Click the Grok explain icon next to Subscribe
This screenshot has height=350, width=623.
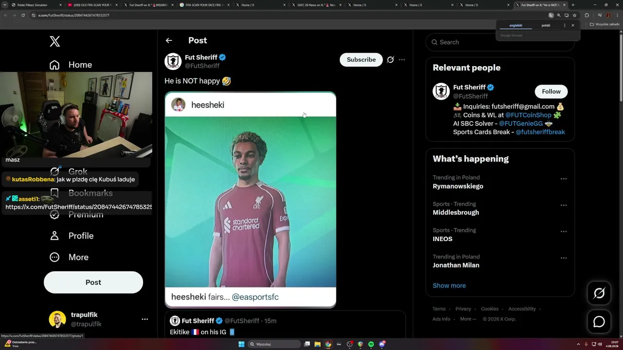(390, 59)
